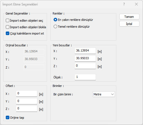
Task: Close the İmport Etme Seçenekleri dialog
Action: (136, 4)
